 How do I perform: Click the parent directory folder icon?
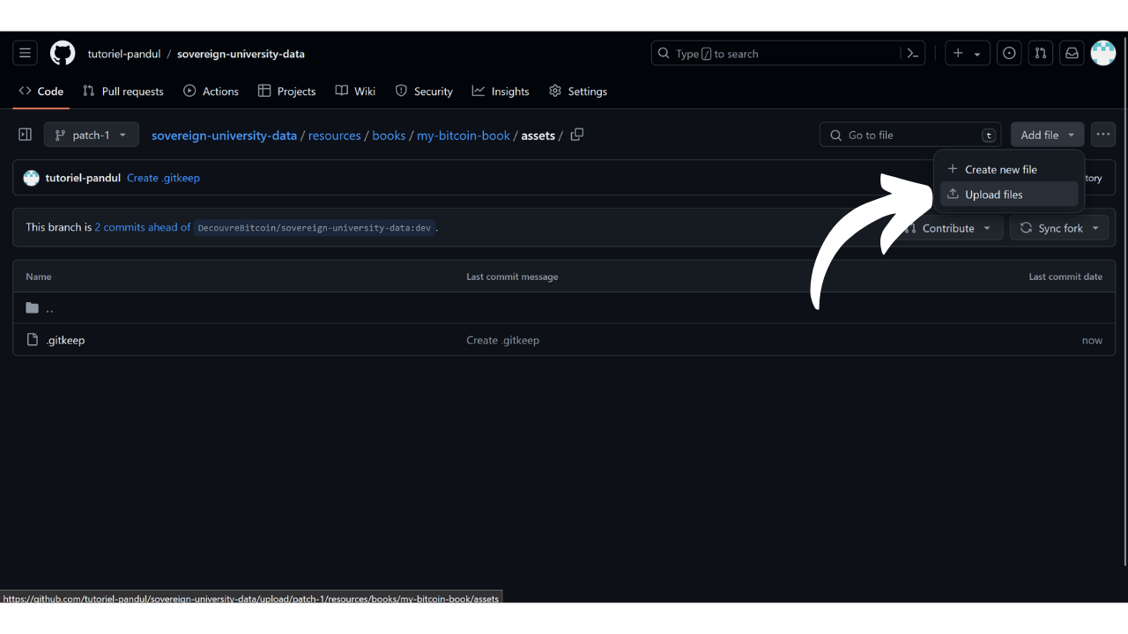pos(33,308)
